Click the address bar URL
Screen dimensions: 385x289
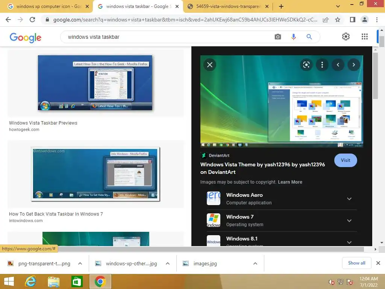point(185,20)
